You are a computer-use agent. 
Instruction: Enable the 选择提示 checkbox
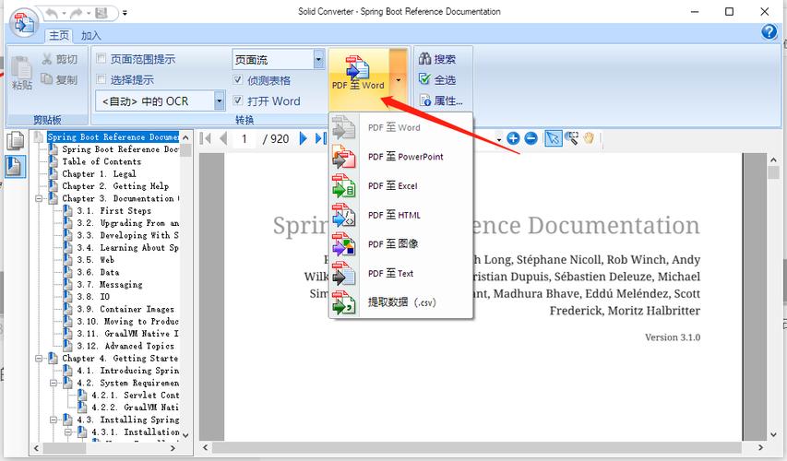(101, 79)
